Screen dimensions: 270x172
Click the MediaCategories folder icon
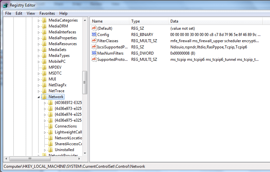coord(44,20)
